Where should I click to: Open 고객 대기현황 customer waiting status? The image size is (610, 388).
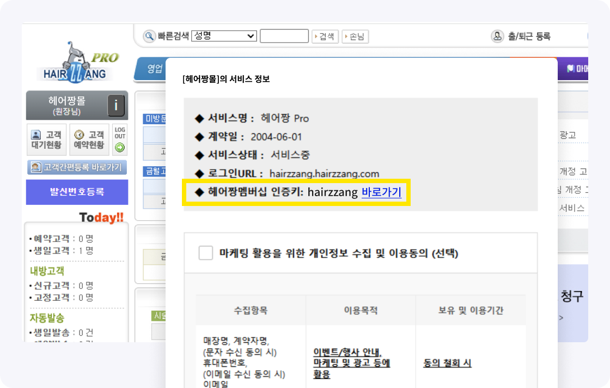[x=46, y=140]
